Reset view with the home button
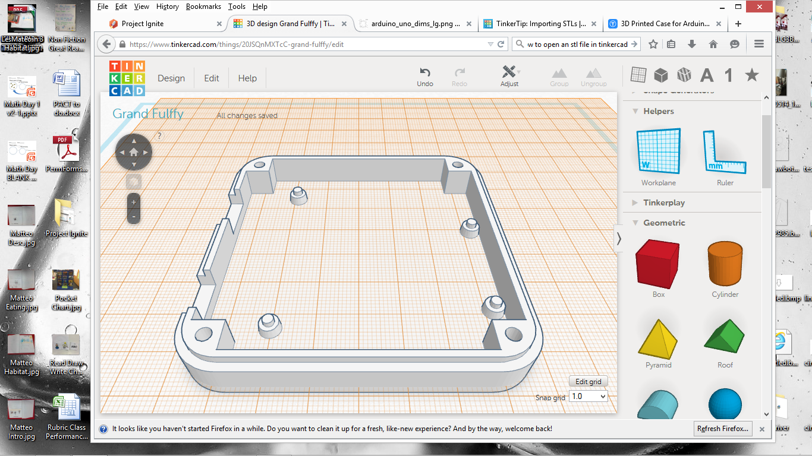This screenshot has width=812, height=456. click(134, 153)
